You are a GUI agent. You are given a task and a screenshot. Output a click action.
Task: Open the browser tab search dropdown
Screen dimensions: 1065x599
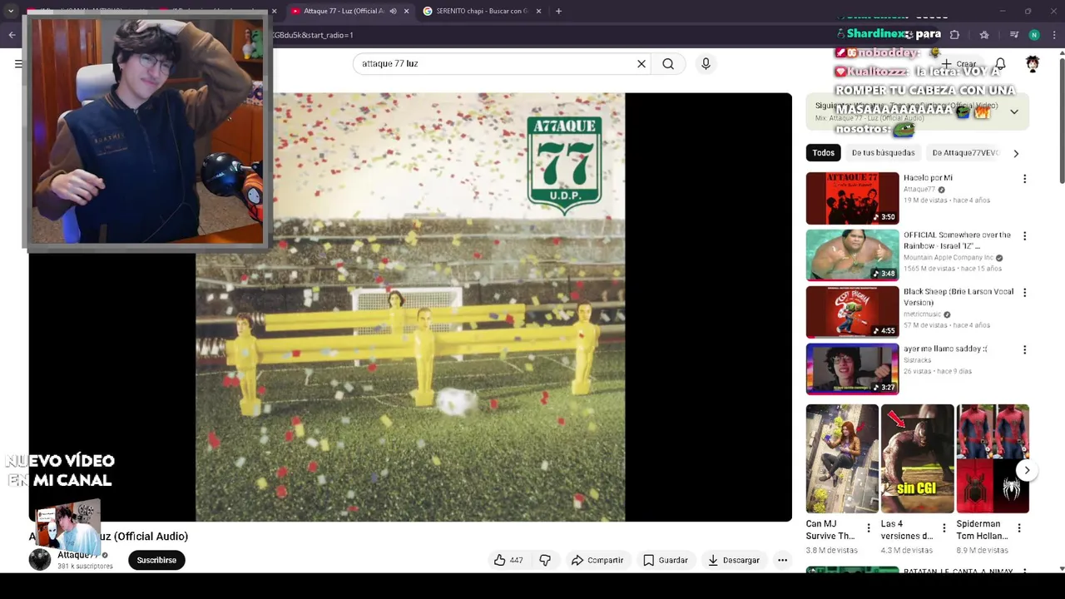point(10,12)
